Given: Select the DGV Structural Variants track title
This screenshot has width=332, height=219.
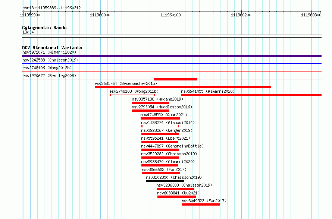Looking at the screenshot, I should (52, 48).
